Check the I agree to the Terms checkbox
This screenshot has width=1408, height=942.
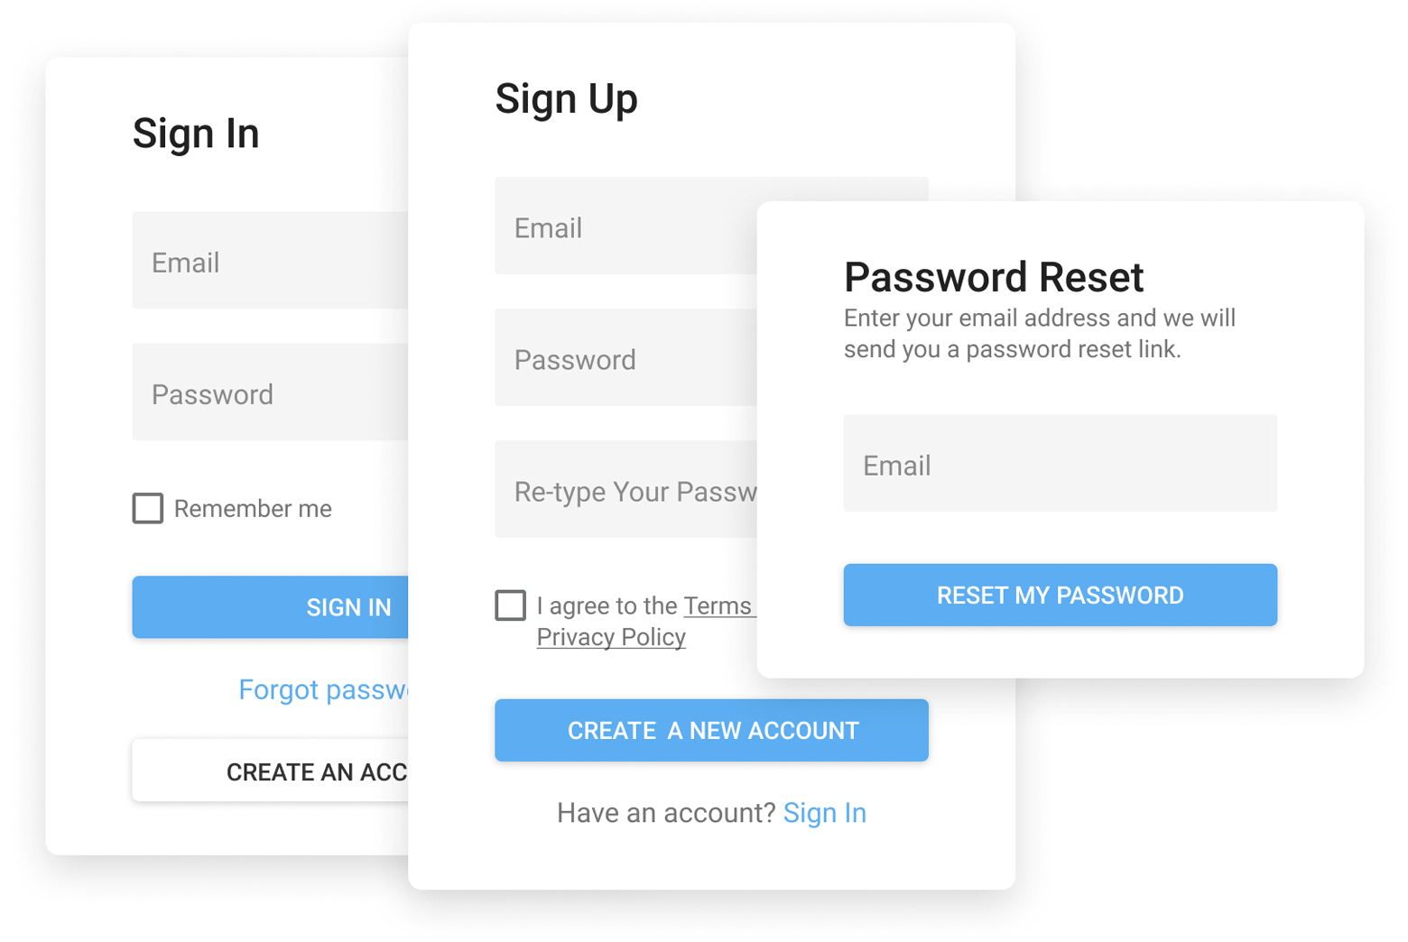[x=510, y=605]
